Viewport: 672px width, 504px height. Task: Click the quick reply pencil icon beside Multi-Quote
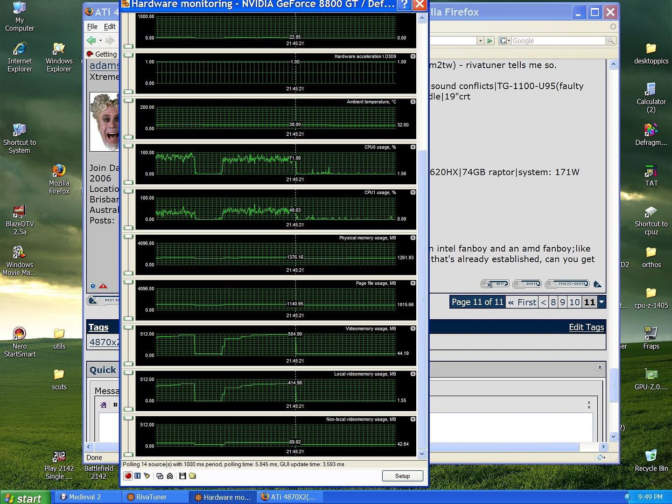pyautogui.click(x=597, y=284)
